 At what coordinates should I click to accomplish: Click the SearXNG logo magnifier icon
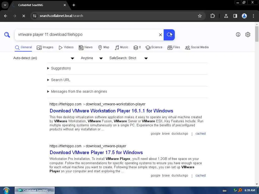tap(7, 35)
